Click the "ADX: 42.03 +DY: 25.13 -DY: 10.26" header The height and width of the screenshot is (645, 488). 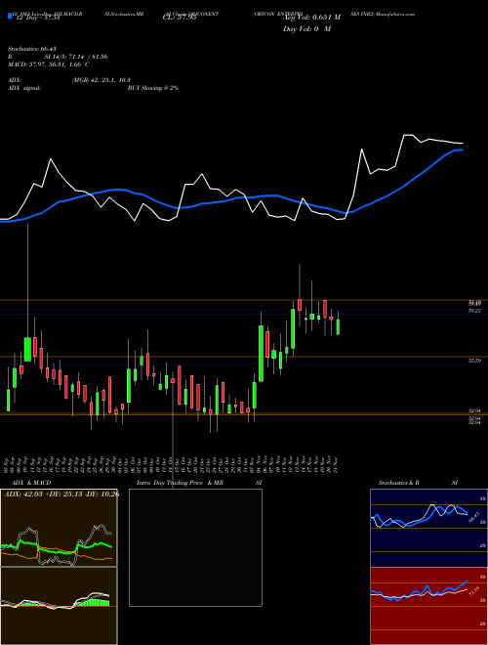point(61,494)
